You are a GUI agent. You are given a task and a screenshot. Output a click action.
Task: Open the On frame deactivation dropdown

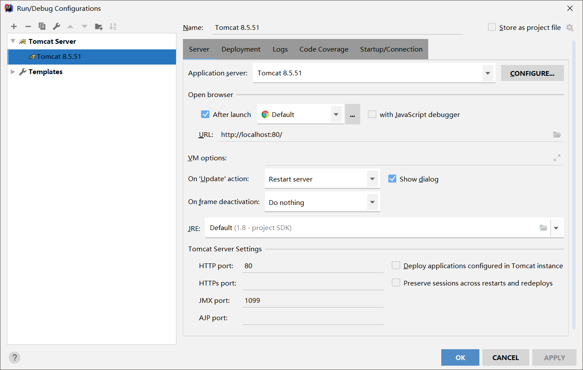372,202
